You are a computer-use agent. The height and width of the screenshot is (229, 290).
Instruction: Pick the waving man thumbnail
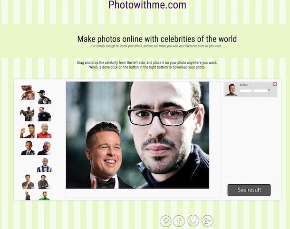coord(28,131)
